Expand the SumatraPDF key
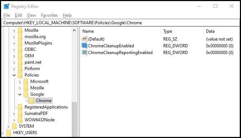Viewport: 241px width, 138px height. click(x=14, y=114)
